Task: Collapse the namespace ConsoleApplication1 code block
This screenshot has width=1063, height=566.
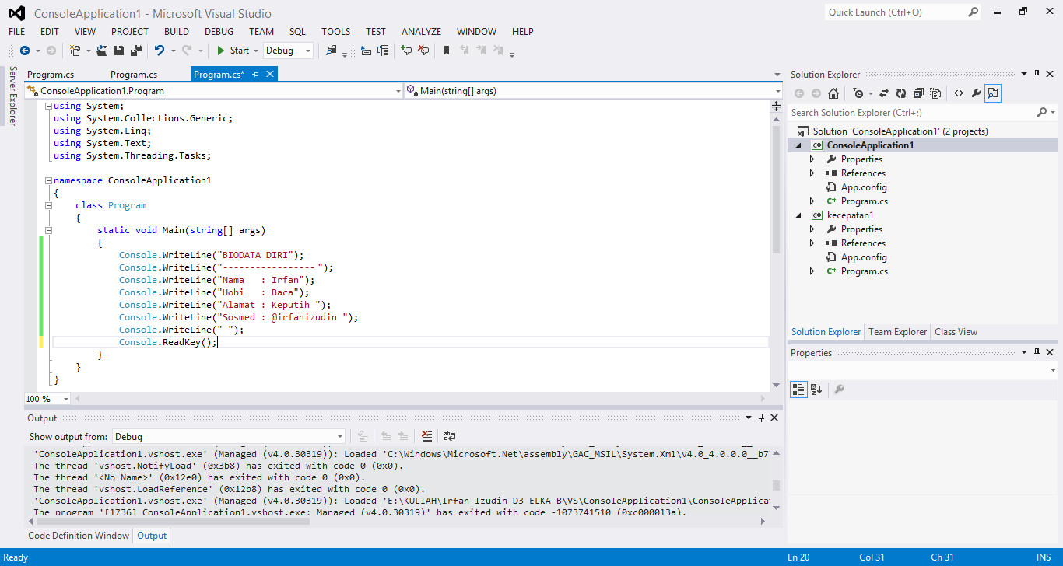Action: pos(48,180)
